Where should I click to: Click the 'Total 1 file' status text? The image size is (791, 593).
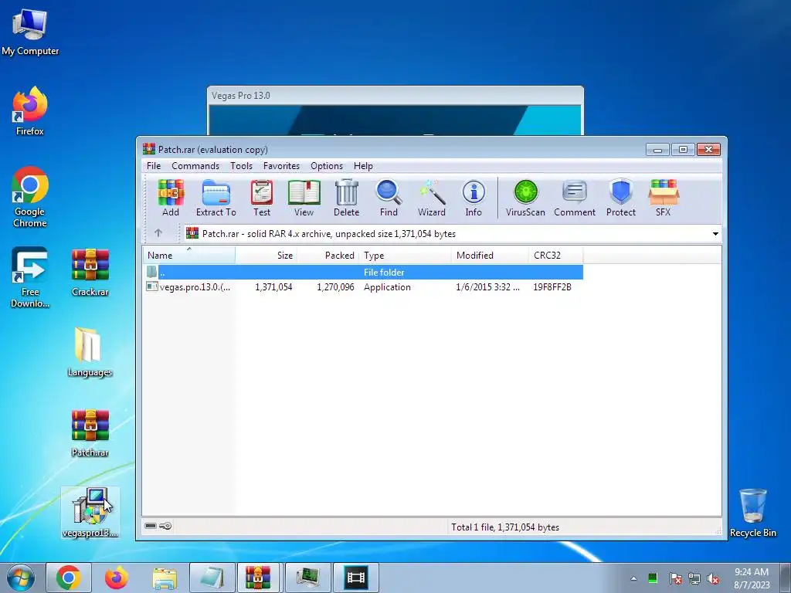(x=505, y=527)
